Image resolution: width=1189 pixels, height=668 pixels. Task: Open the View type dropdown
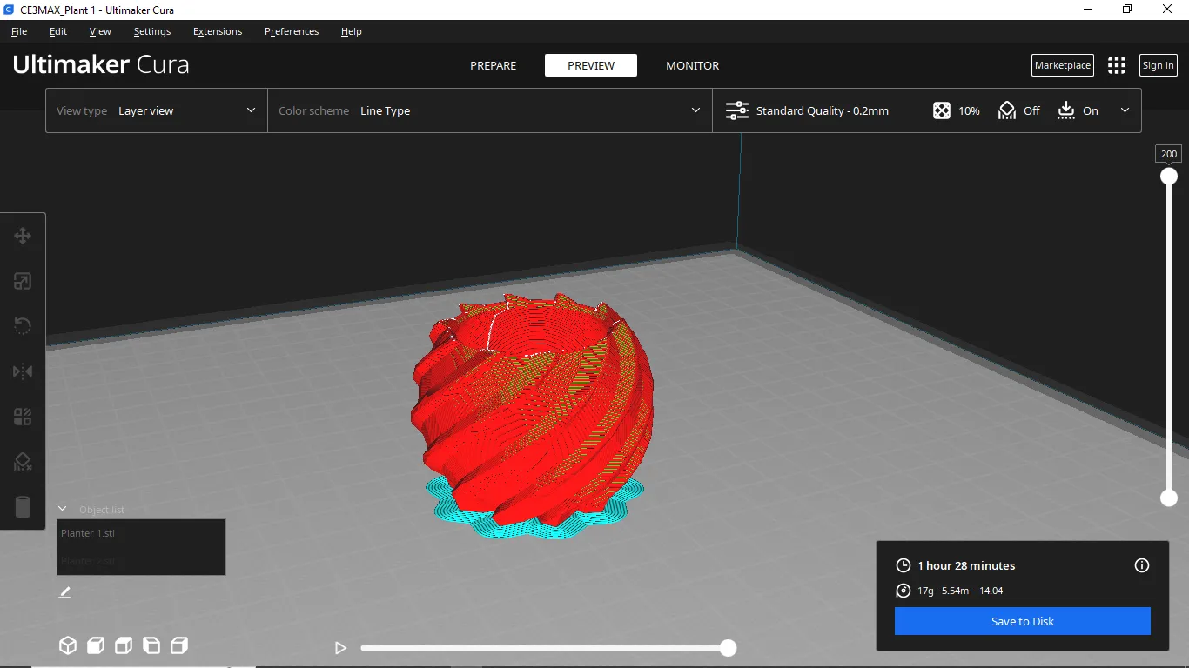tap(157, 111)
